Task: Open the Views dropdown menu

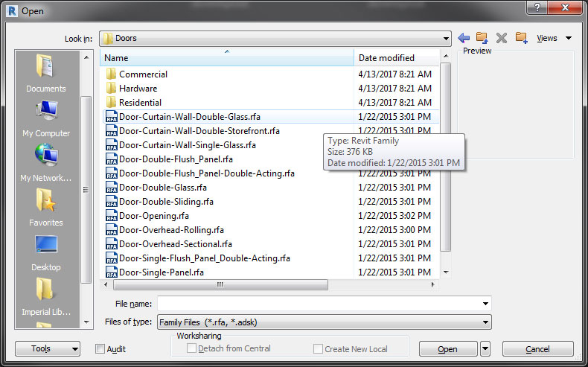Action: 555,38
